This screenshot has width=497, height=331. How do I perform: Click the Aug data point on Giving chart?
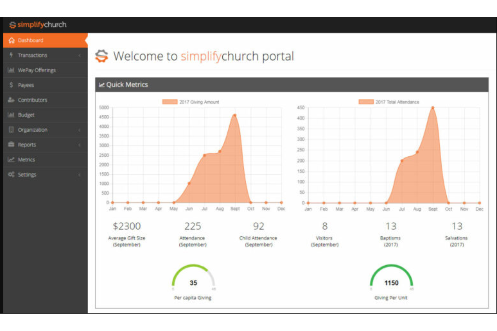click(220, 152)
